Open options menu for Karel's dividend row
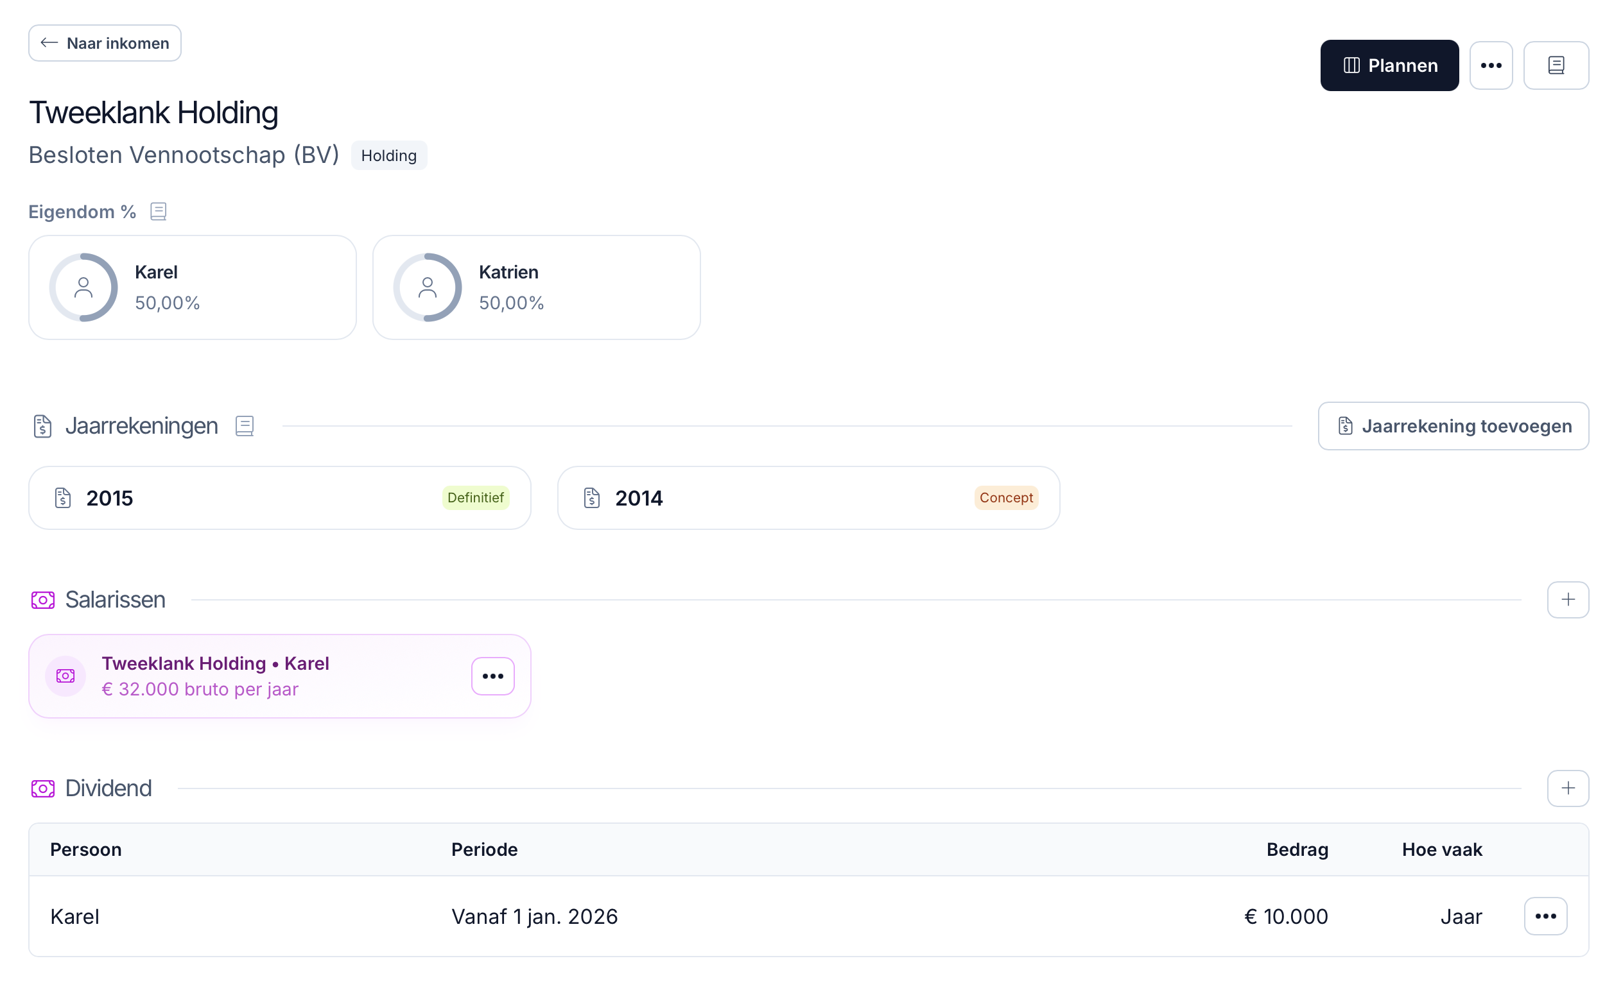Screen dimensions: 1614x988 click(1546, 917)
